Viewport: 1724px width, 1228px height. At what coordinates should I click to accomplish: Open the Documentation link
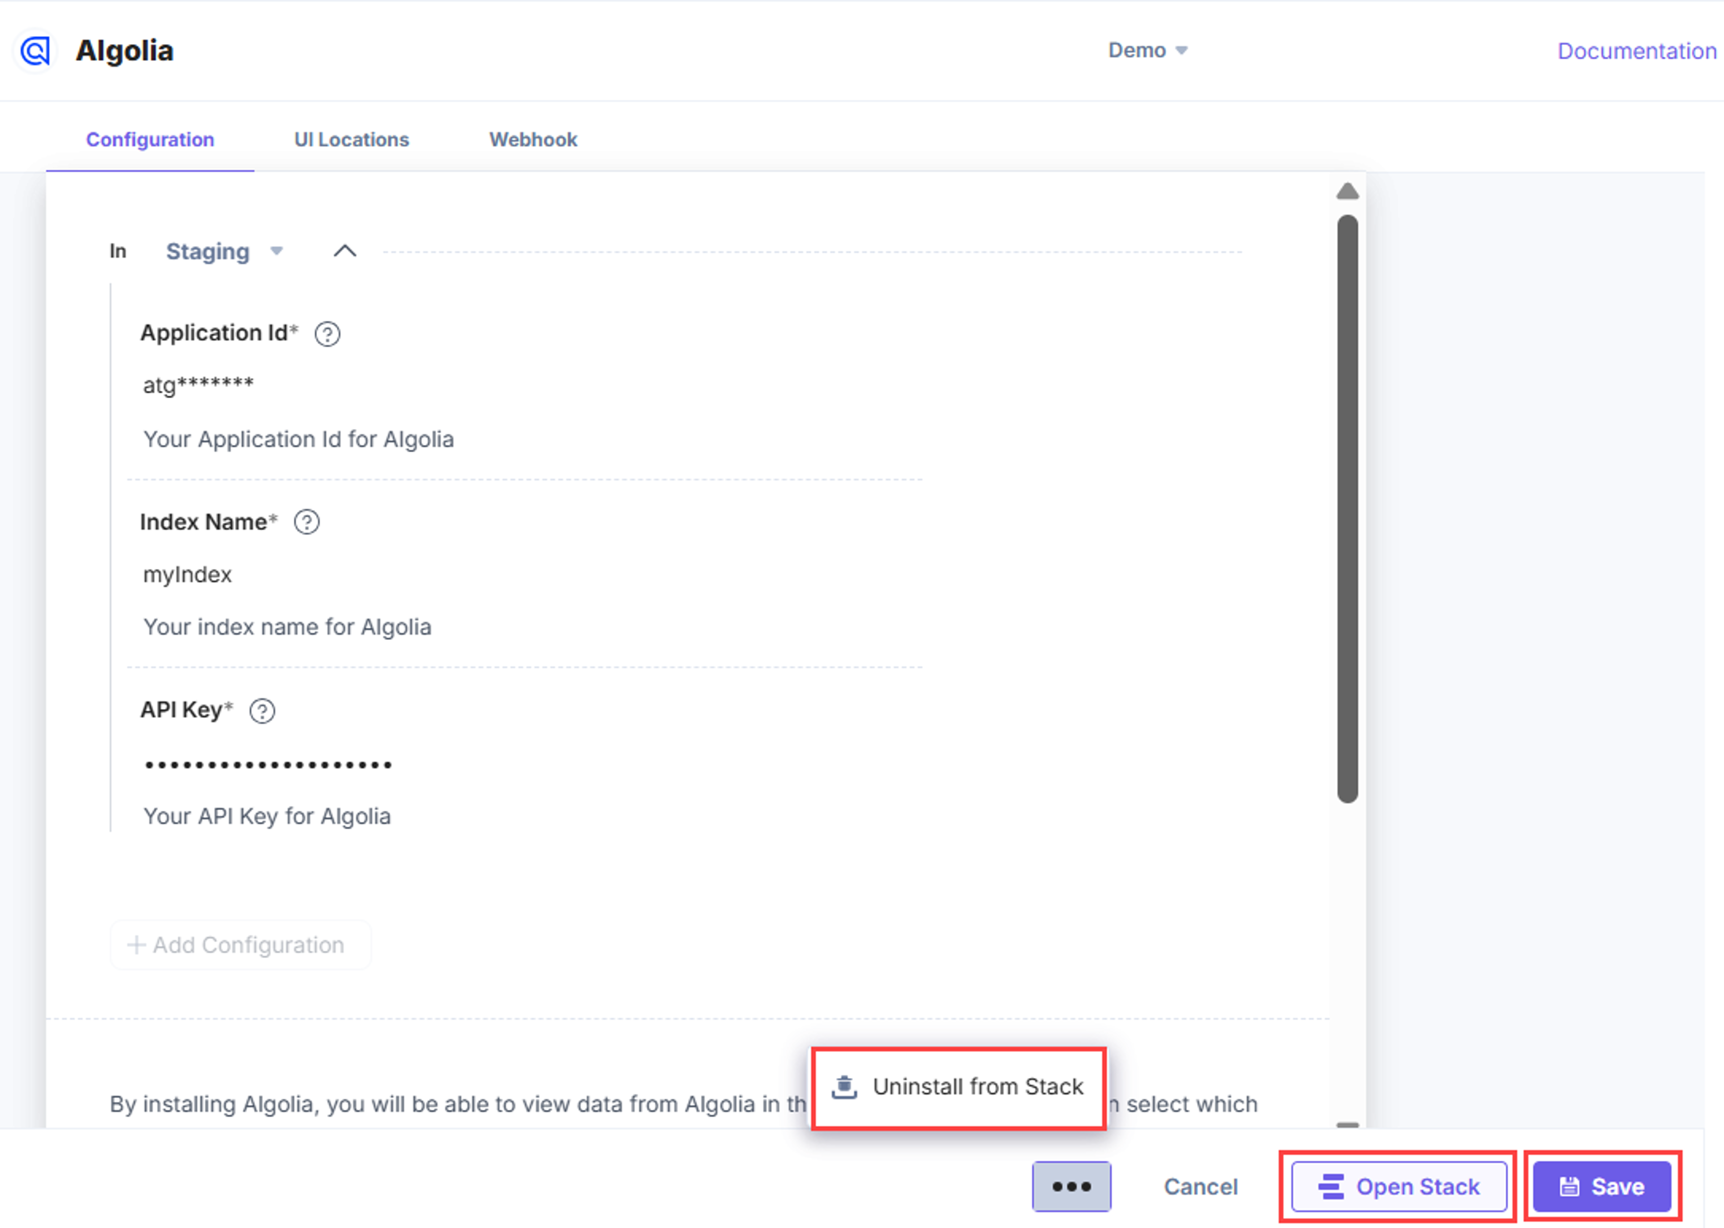click(1636, 51)
